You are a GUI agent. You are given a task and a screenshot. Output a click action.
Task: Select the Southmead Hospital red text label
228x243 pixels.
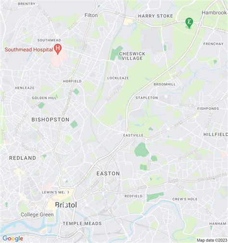29,50
